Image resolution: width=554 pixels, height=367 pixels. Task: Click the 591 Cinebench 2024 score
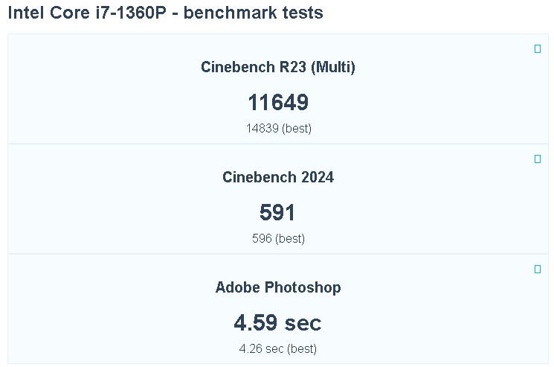[x=278, y=213]
